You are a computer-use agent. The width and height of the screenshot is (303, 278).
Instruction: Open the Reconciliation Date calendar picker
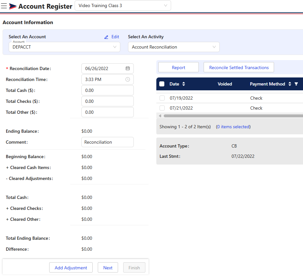coord(128,68)
